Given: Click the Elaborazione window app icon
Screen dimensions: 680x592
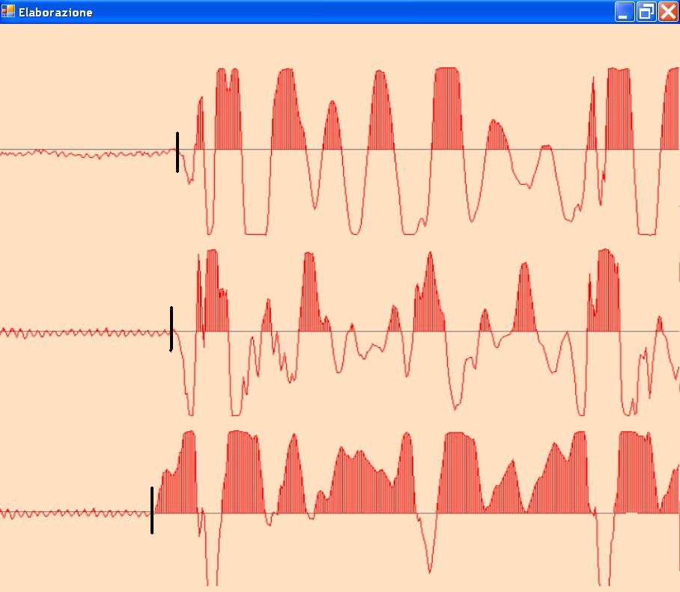Looking at the screenshot, I should [7, 11].
